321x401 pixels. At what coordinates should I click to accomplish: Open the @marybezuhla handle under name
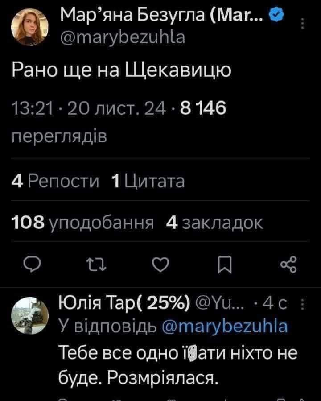click(x=123, y=37)
